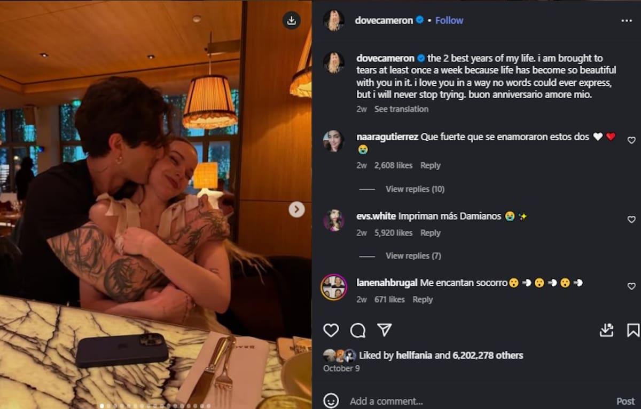Click the download icon next to the bookmark
Viewport: 641px width, 409px height.
click(605, 330)
